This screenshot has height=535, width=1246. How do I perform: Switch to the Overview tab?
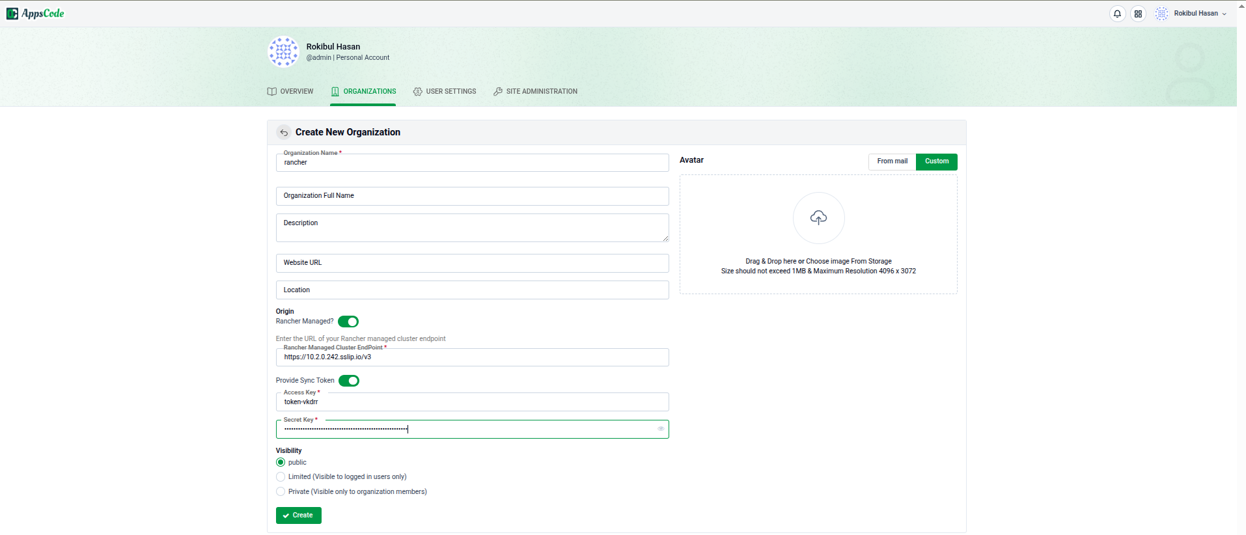(290, 92)
